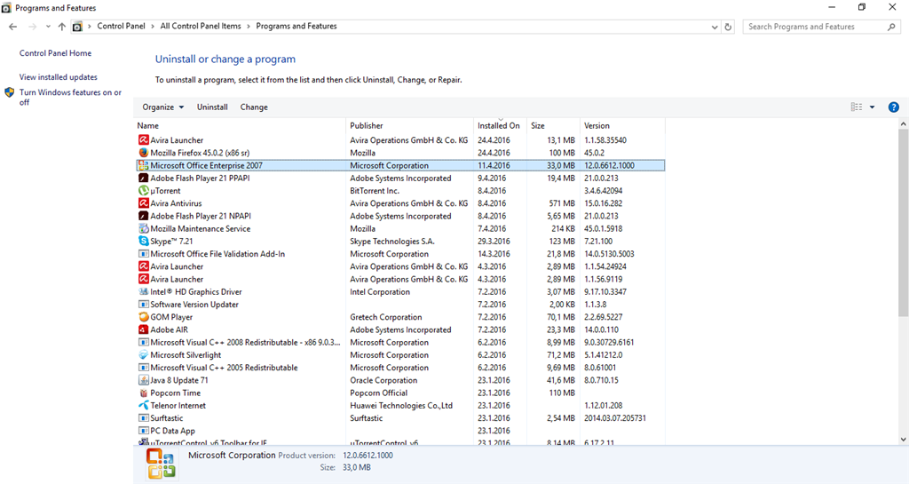
Task: Click the Mozilla Maintenance Service icon
Action: [143, 228]
